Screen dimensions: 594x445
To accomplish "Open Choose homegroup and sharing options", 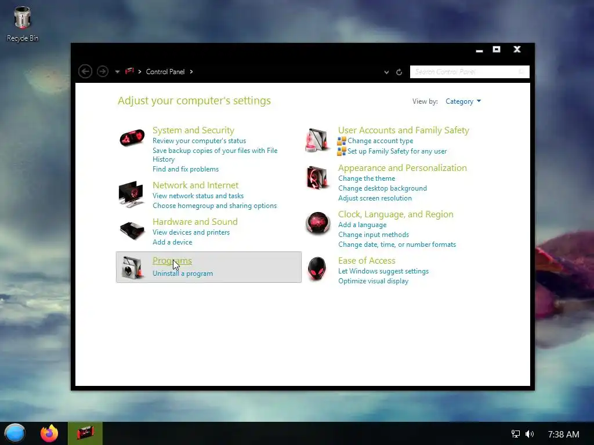I will pyautogui.click(x=215, y=206).
